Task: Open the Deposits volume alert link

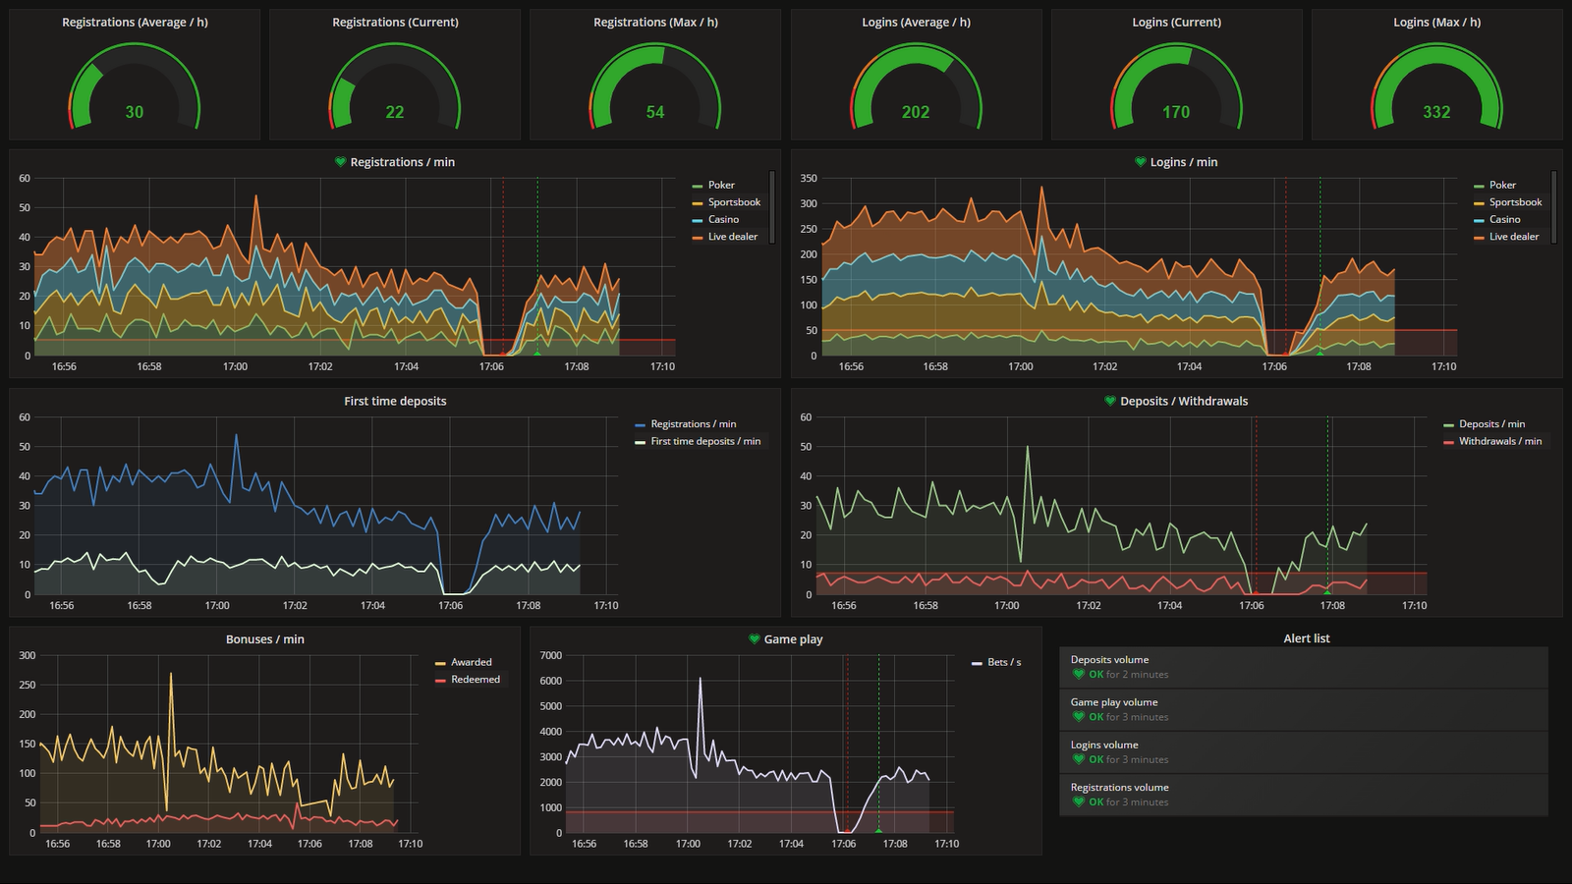Action: pos(1109,660)
